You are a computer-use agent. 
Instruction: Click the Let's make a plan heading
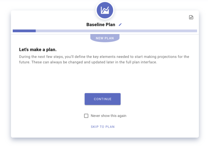click(38, 50)
